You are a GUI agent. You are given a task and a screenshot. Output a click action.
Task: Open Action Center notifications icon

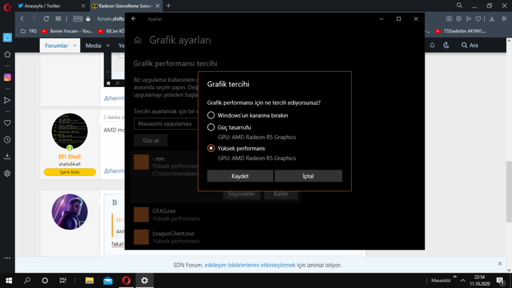click(x=500, y=281)
